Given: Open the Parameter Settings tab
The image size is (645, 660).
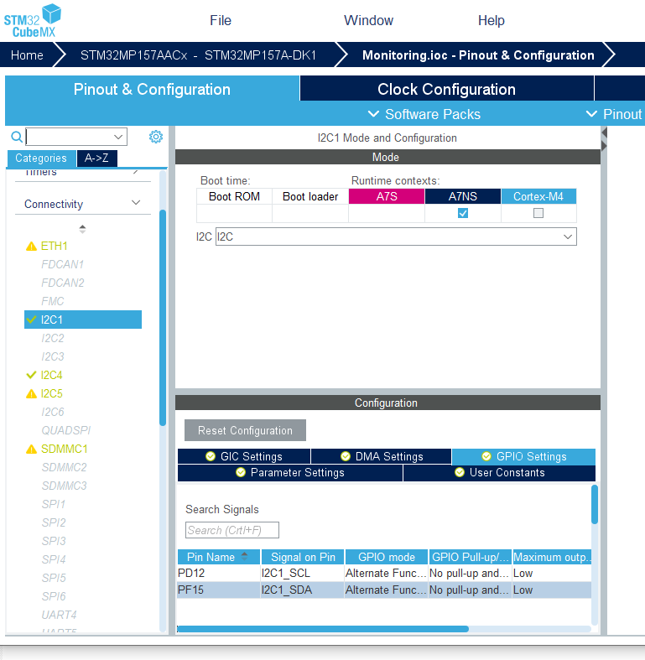Looking at the screenshot, I should (x=290, y=473).
